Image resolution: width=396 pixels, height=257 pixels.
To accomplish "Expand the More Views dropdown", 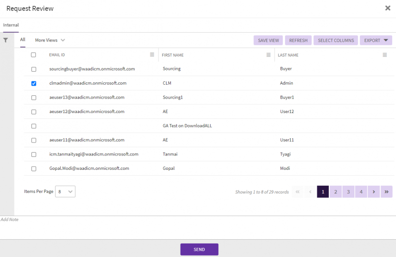I will click(50, 40).
